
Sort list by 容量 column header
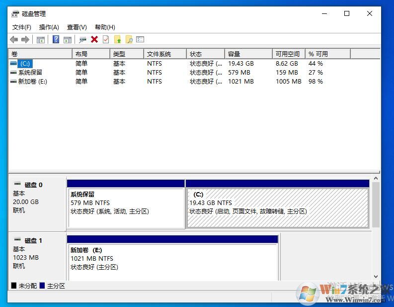(248, 54)
